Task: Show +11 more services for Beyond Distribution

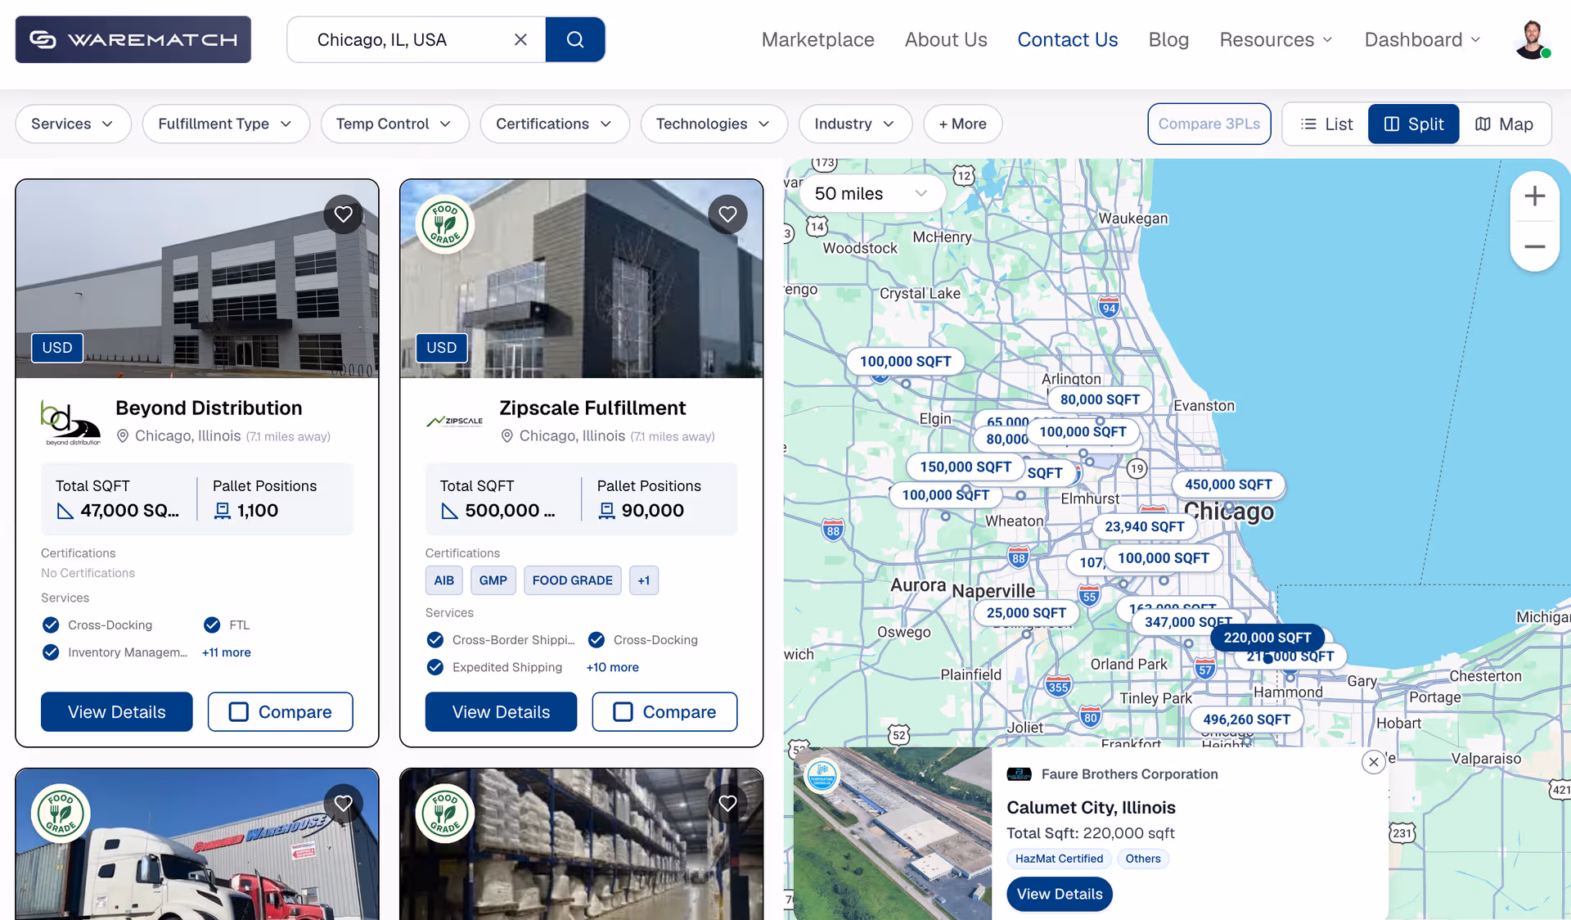Action: point(227,652)
